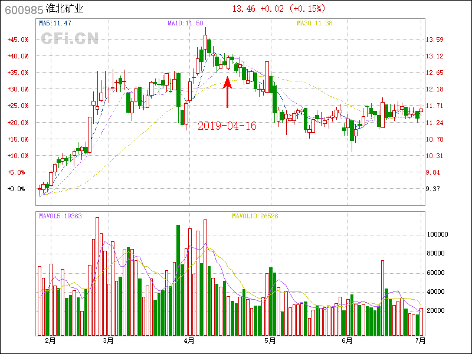Click the 100000 volume axis label
This screenshot has width=472, height=354.
(x=438, y=234)
